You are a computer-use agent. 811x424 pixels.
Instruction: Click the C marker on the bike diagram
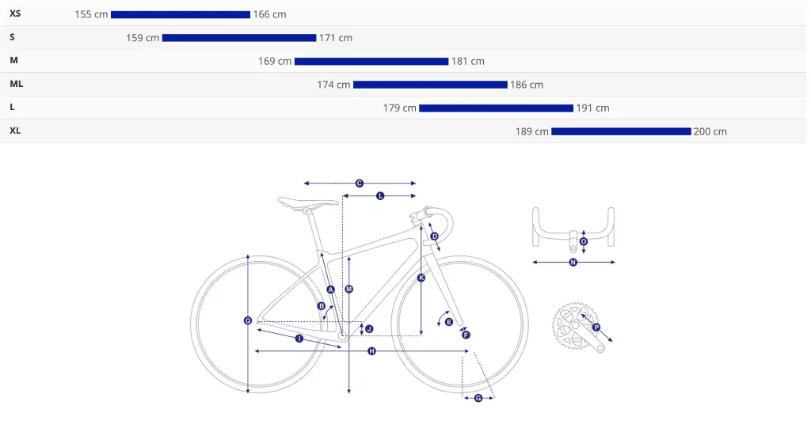[359, 183]
